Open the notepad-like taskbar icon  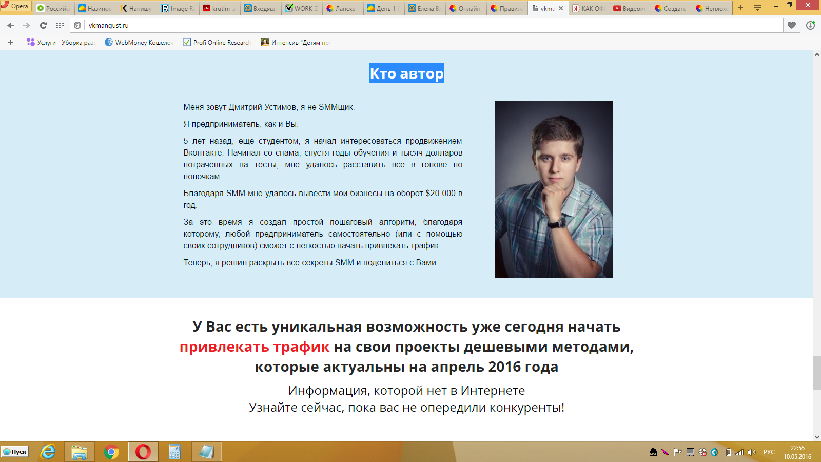207,452
